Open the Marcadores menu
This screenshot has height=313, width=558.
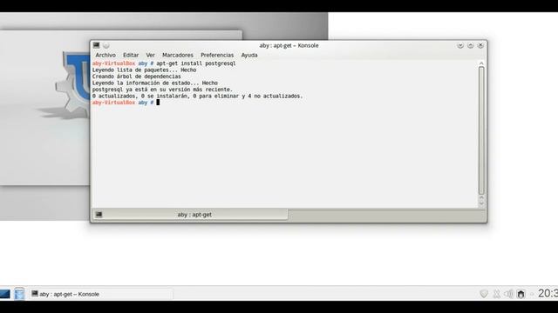click(178, 55)
